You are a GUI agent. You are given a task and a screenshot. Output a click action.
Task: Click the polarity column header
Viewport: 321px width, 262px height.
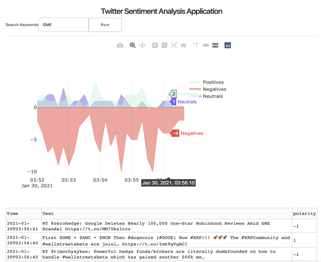pyautogui.click(x=304, y=214)
